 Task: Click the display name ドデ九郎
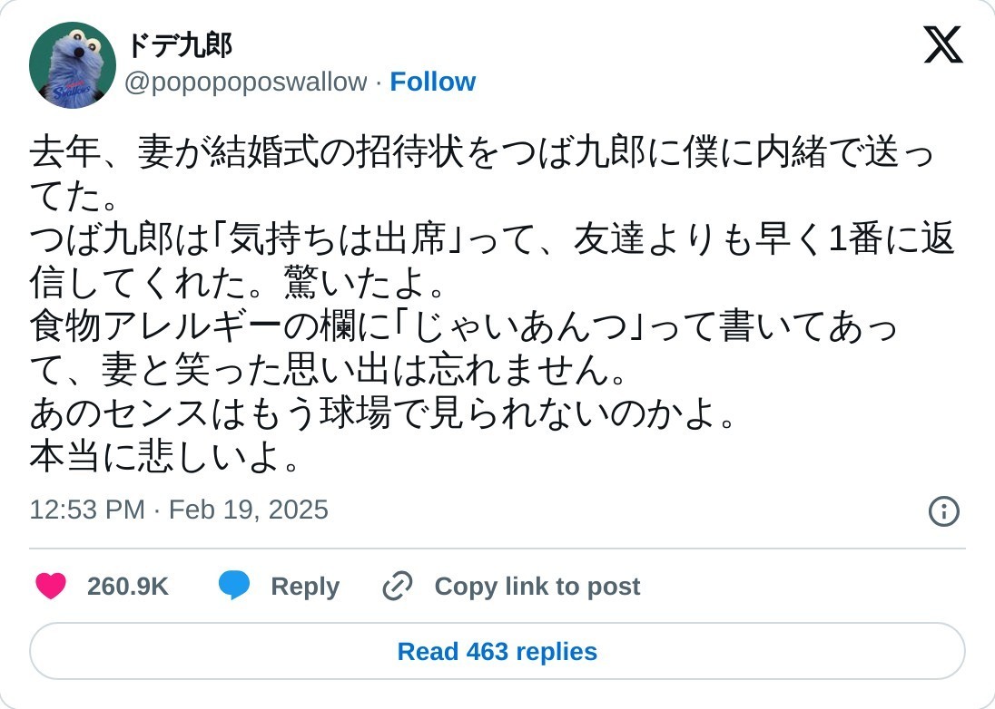(x=179, y=44)
